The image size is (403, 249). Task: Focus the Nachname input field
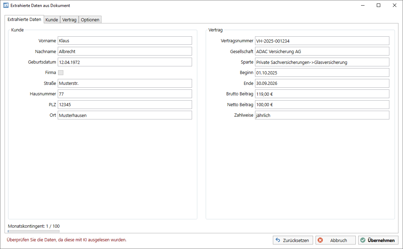(x=125, y=52)
